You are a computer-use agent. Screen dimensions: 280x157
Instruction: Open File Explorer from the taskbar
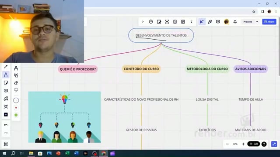[x=31, y=153]
